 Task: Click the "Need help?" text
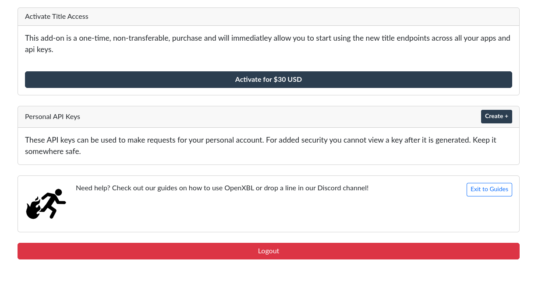coord(93,188)
